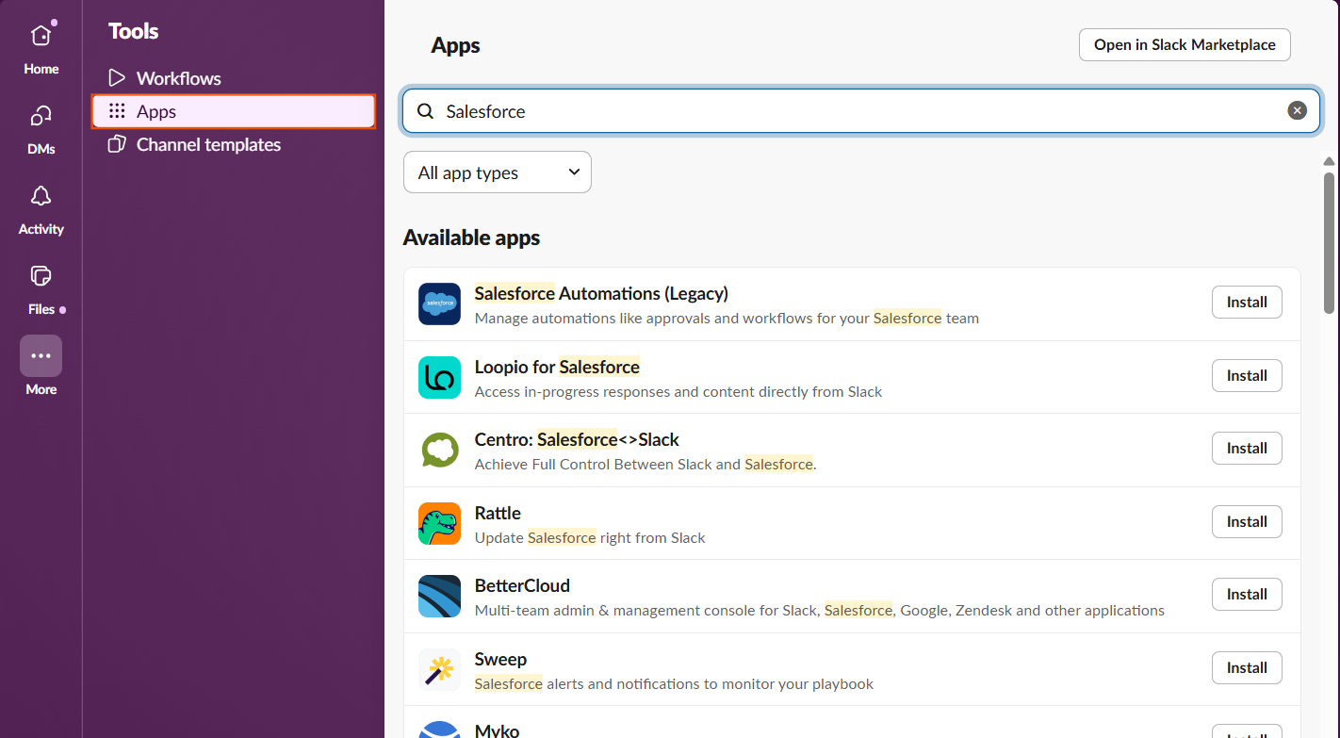The width and height of the screenshot is (1340, 738).
Task: Click the Sweep wand app icon
Action: tap(439, 669)
